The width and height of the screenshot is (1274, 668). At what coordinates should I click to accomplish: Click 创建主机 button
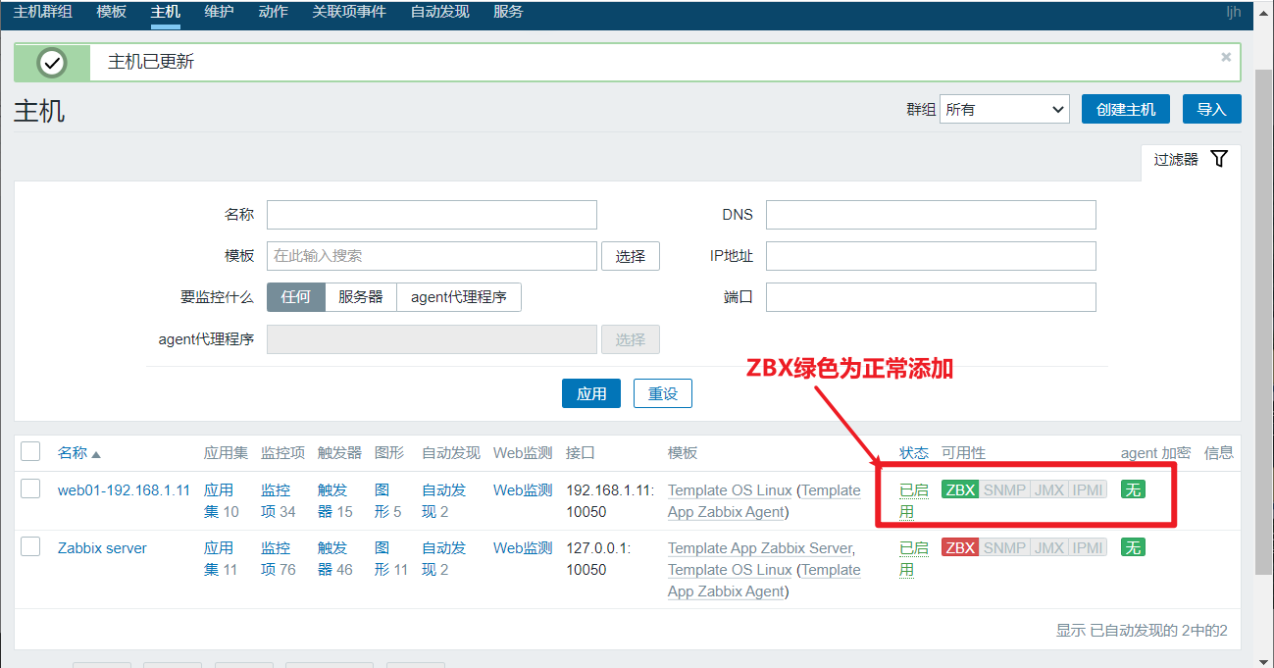click(1126, 109)
